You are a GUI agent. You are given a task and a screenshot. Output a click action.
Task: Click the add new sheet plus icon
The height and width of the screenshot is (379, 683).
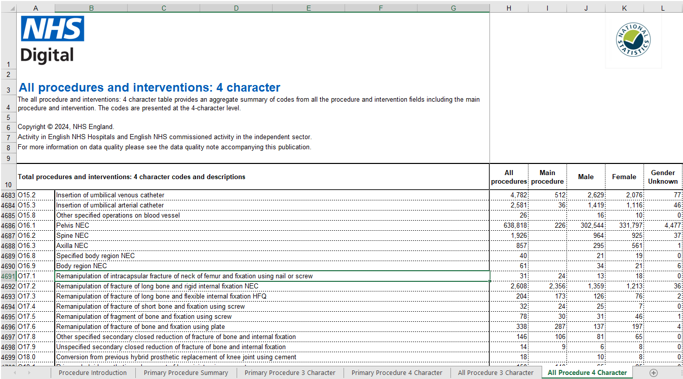[653, 372]
